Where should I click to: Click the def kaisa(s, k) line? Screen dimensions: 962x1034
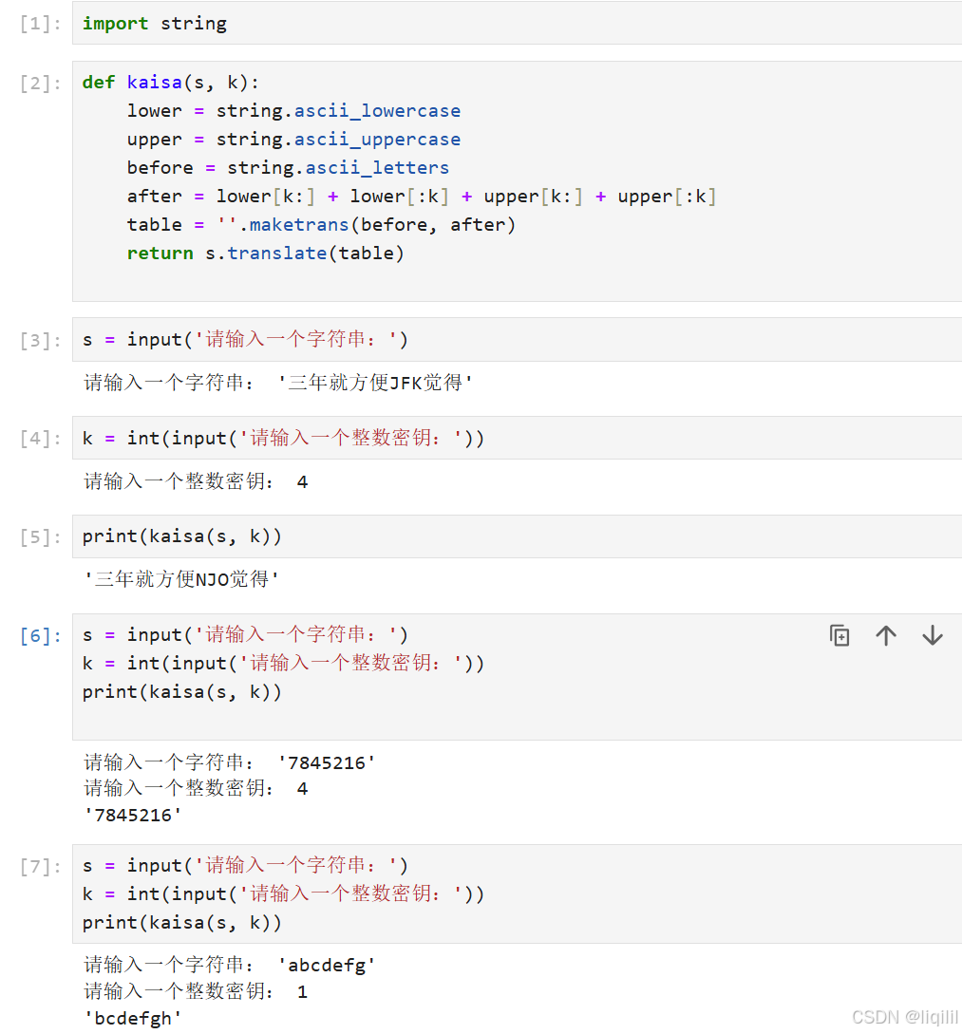(171, 83)
